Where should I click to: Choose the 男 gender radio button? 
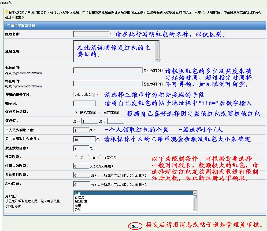pos(76,157)
